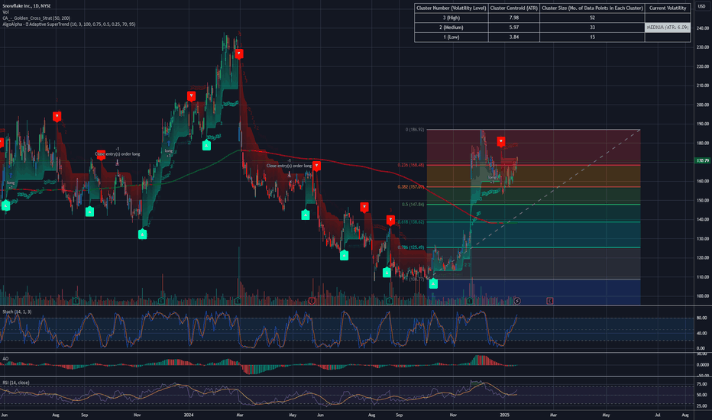Click the 0.5 (147.84) Fibonacci level label

pyautogui.click(x=413, y=205)
